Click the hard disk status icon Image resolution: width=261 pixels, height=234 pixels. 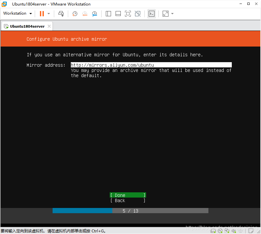213,231
